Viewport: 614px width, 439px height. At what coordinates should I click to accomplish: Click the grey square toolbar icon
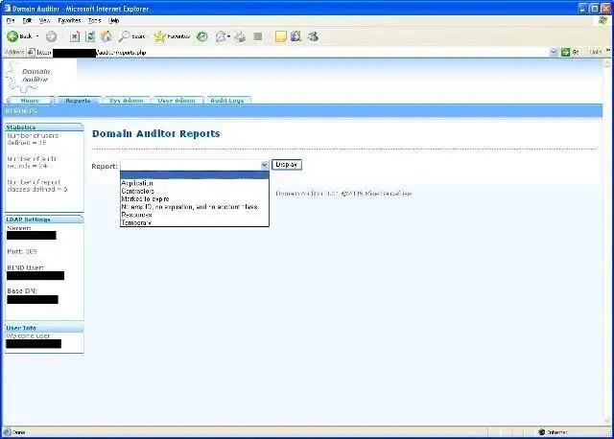click(258, 36)
